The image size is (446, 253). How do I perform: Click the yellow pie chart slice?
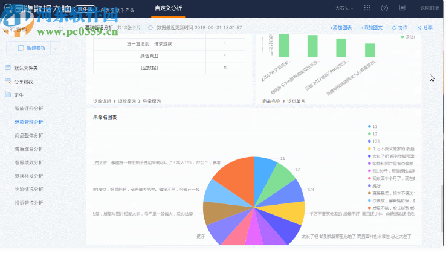[x=287, y=212]
